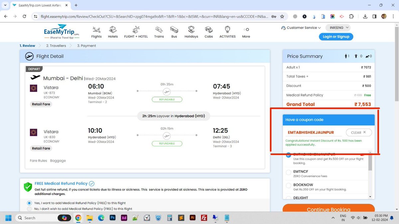Viewport: 399px width, 224px height.
Task: Expand the More menu
Action: pos(246,32)
